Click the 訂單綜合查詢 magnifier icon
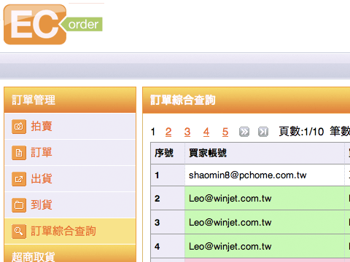This screenshot has width=350, height=262. point(19,231)
